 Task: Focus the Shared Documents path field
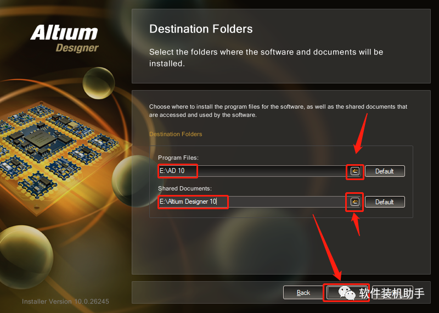pos(252,202)
